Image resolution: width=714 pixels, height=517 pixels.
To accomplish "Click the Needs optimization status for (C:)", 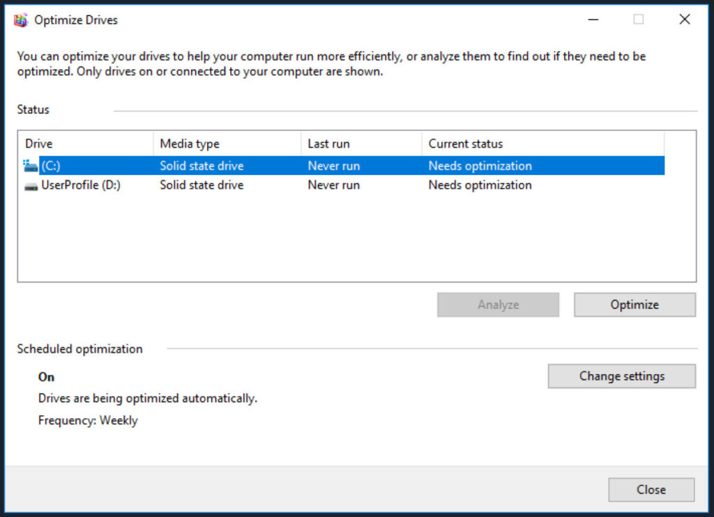I will [480, 165].
